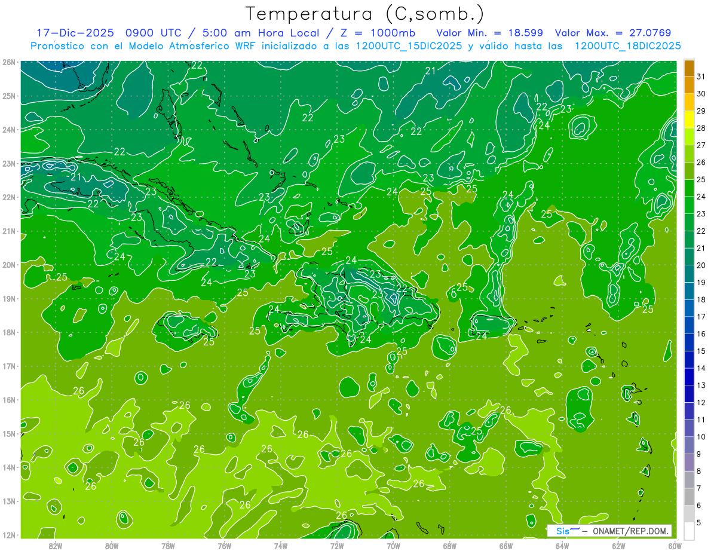Click the color scale value 17
Screen dimensions: 717x554
701,317
